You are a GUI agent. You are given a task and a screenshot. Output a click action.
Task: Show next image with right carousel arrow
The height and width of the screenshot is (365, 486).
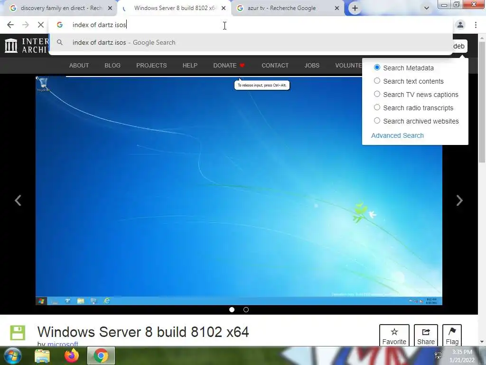pyautogui.click(x=459, y=200)
